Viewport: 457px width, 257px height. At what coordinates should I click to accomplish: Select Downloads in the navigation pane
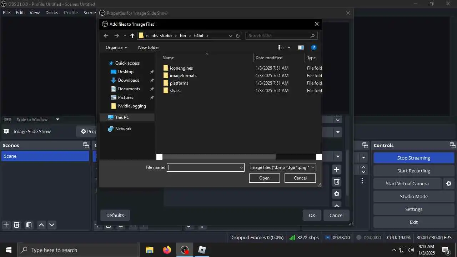(129, 80)
